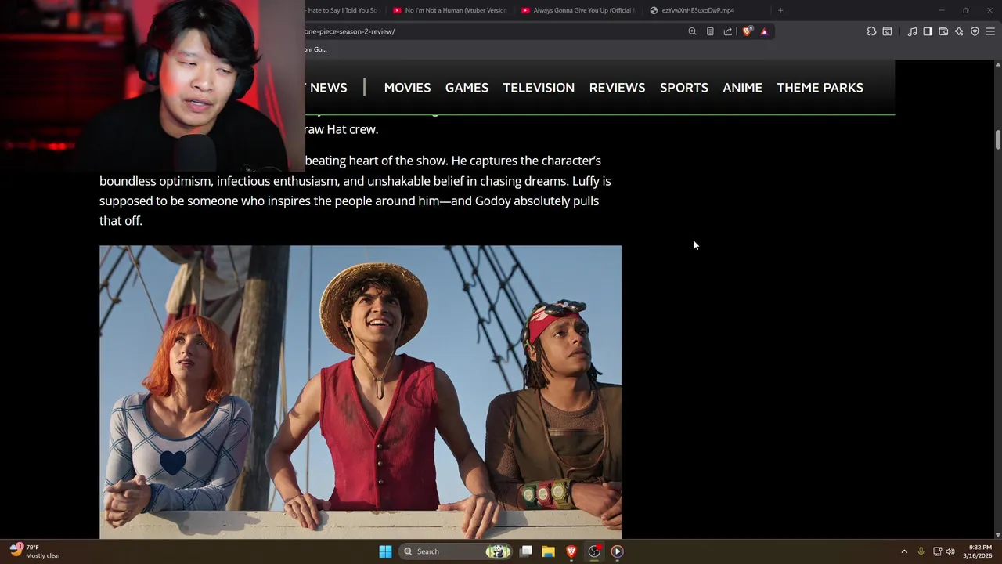This screenshot has height=564, width=1002.
Task: Go to the ANIME section
Action: click(742, 88)
